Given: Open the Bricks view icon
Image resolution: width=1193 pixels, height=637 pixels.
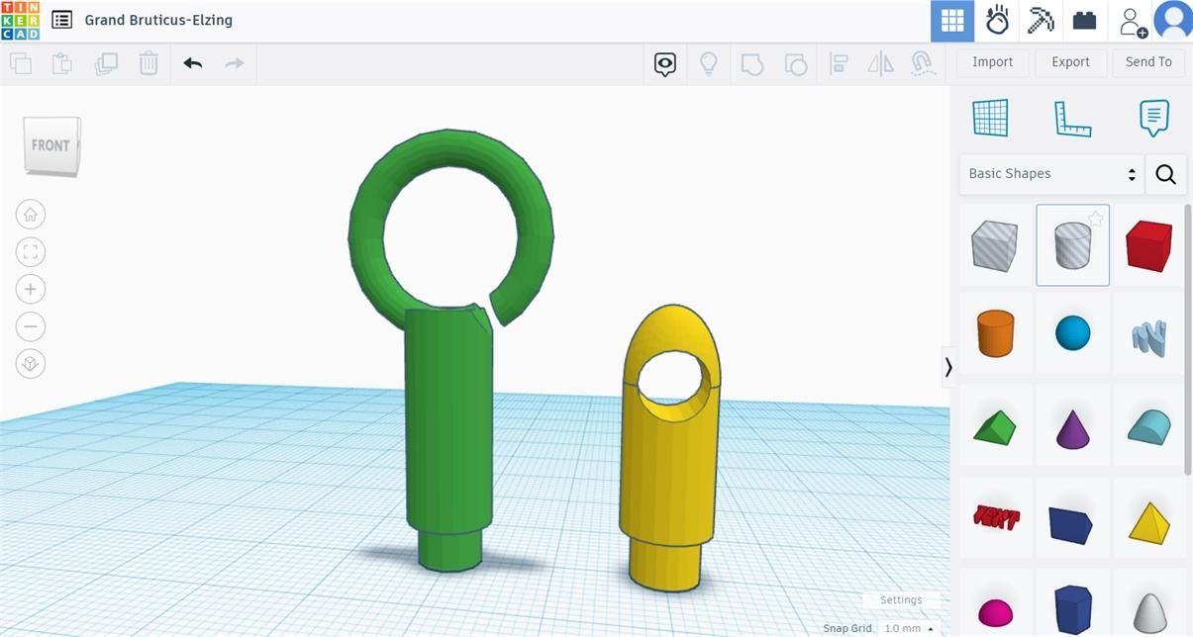Looking at the screenshot, I should [1084, 20].
